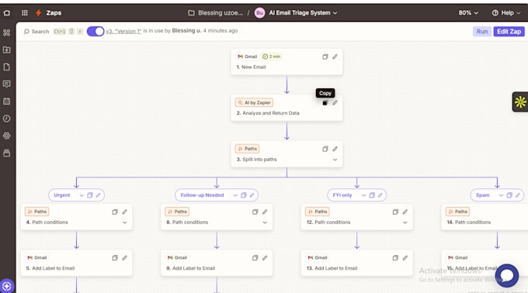Select the 14. Path conditions step card
Image resolution: width=528 pixels, height=293 pixels.
click(x=485, y=217)
